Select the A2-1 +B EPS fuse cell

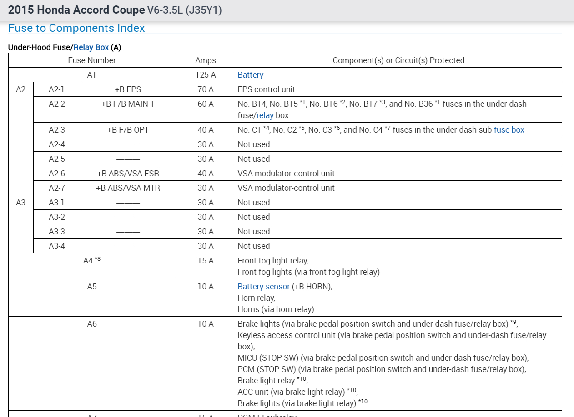tap(128, 89)
